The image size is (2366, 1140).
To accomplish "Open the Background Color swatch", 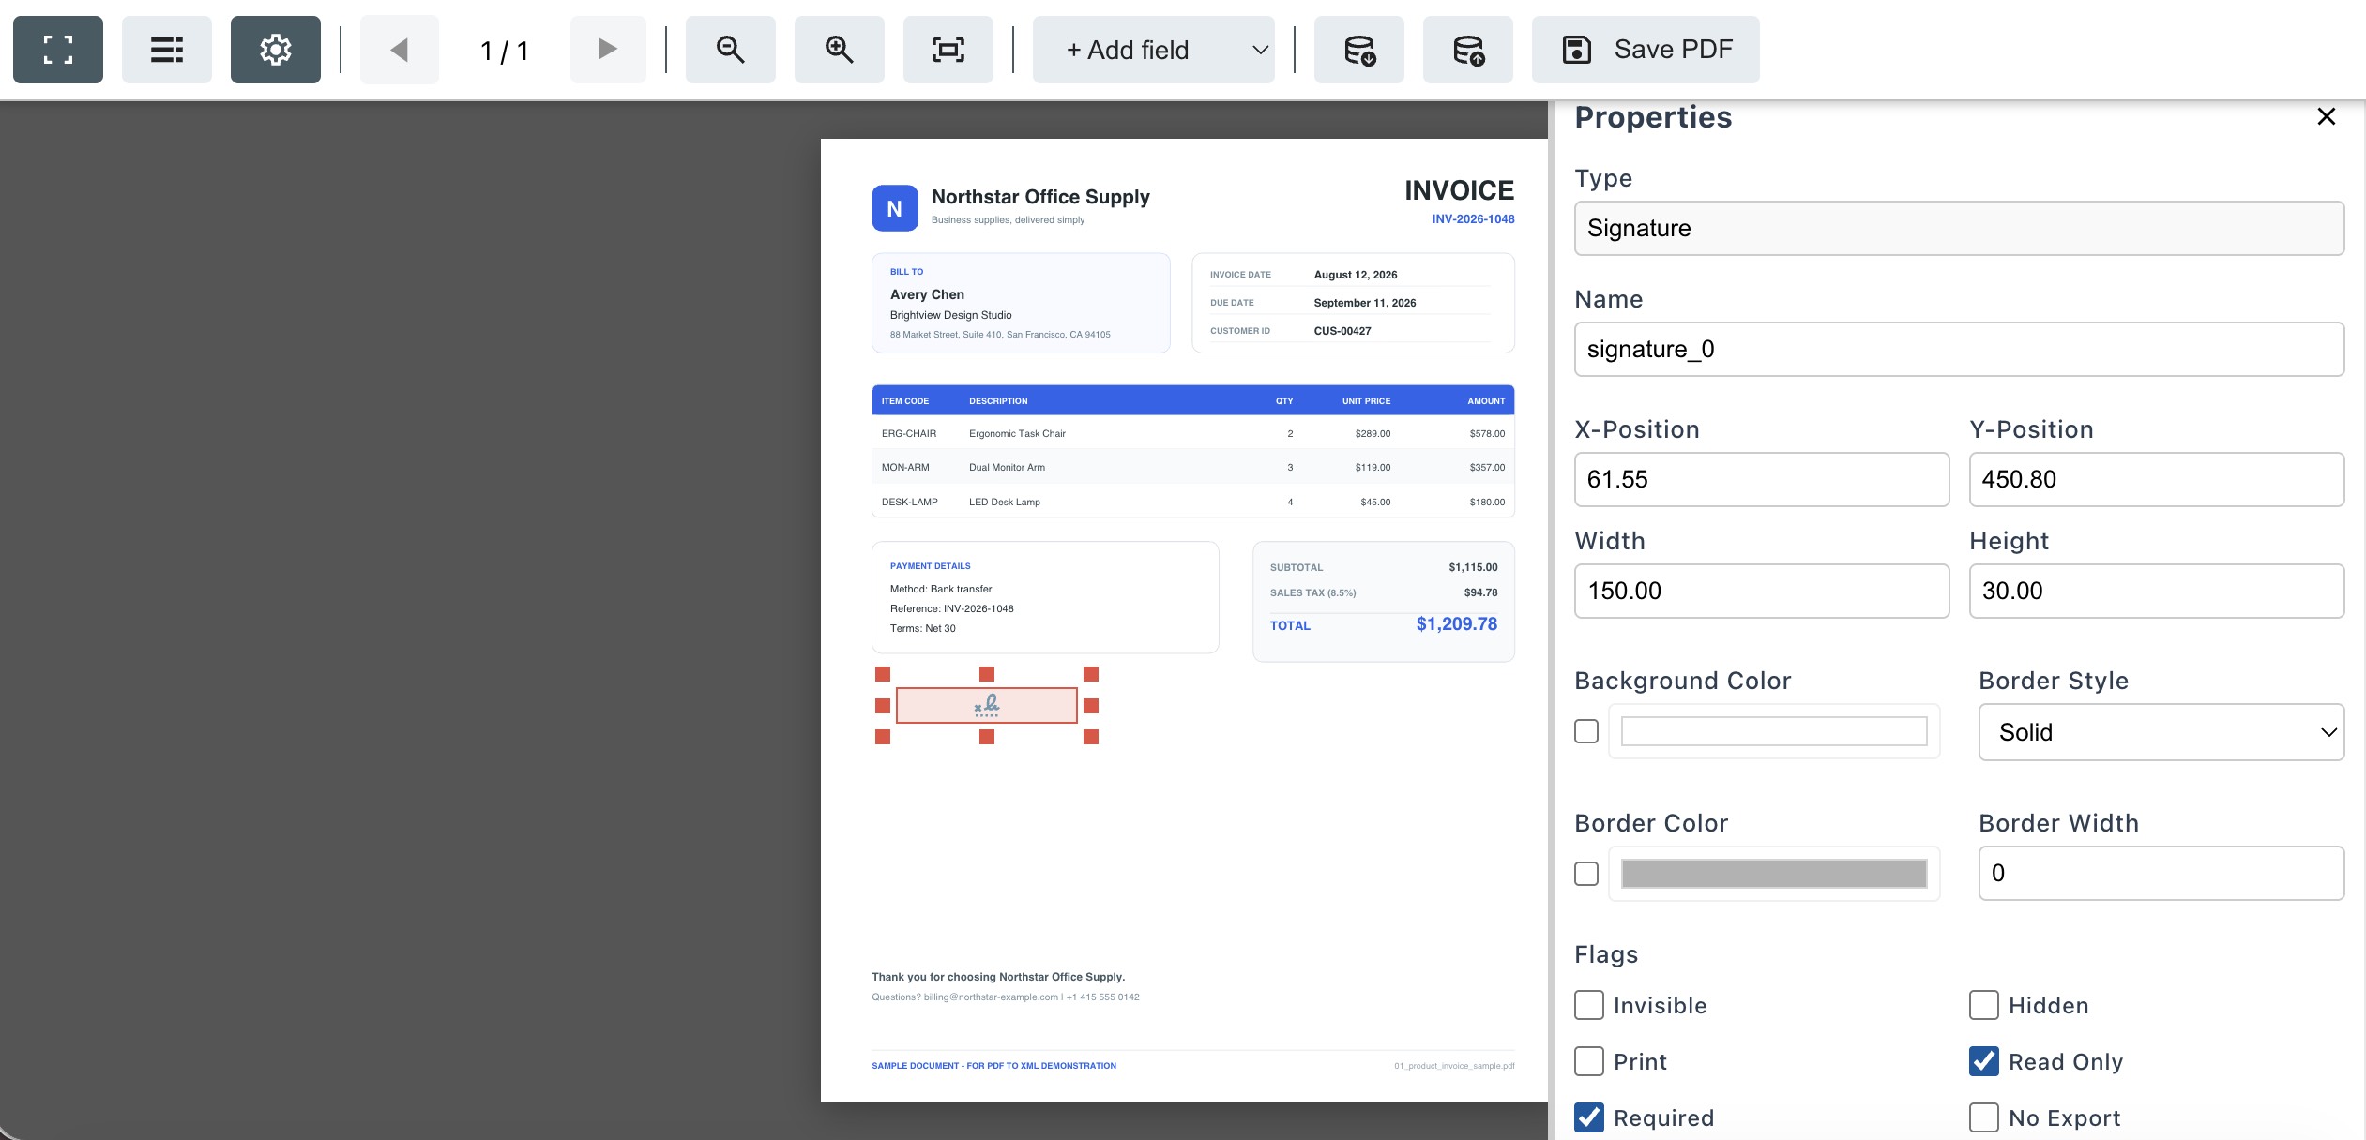I will click(x=1774, y=731).
